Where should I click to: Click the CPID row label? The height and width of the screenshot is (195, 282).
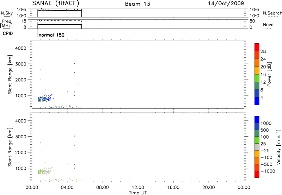point(8,33)
